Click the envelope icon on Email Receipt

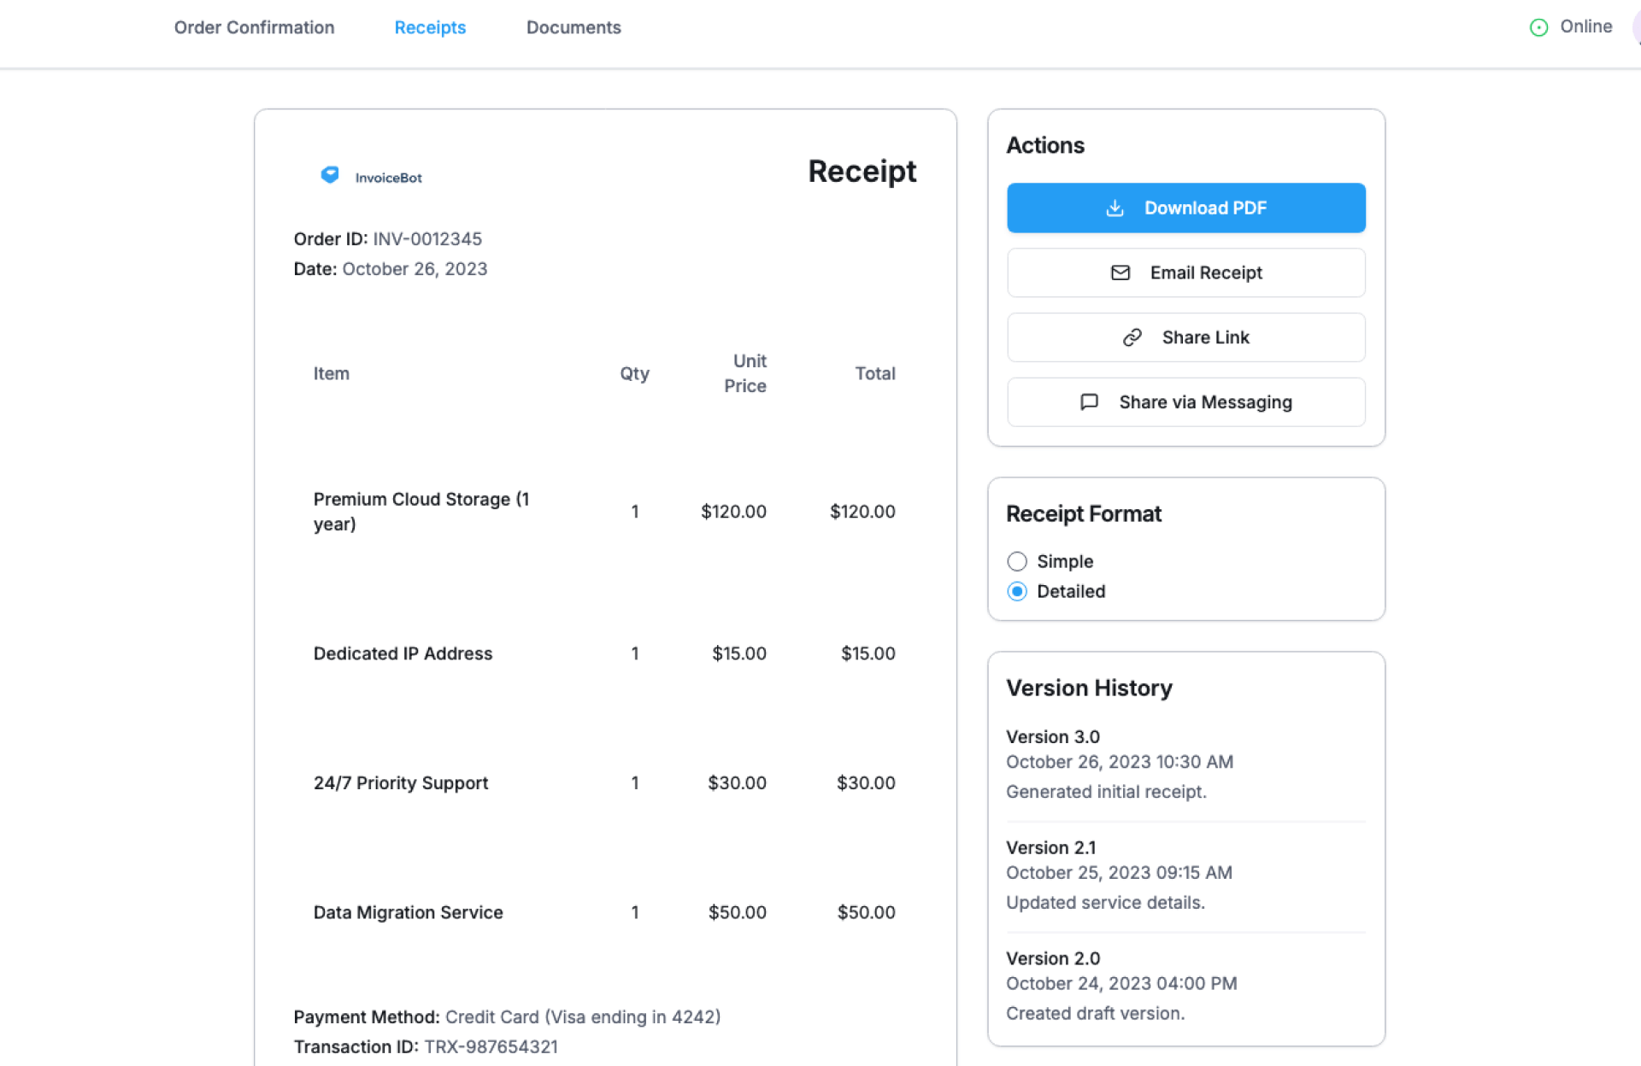point(1120,272)
